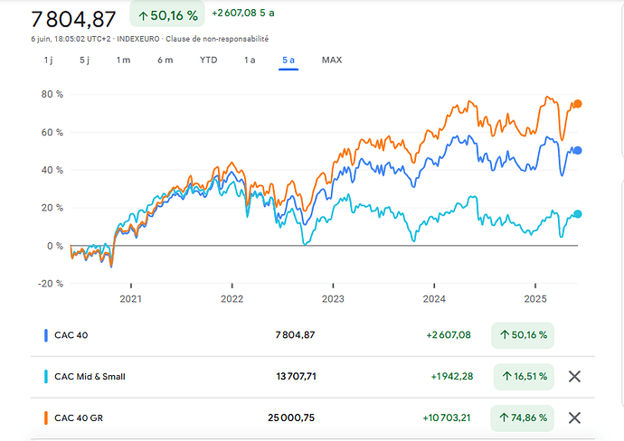
Task: Click the 20 % axis label
Action: click(x=52, y=208)
